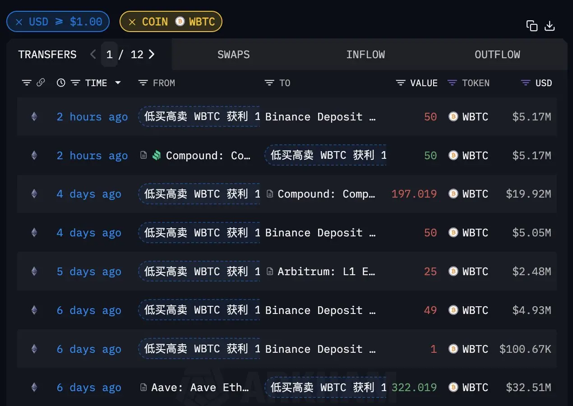Click the WBTC token icon on the top transfer row
This screenshot has height=406, width=573.
click(453, 116)
